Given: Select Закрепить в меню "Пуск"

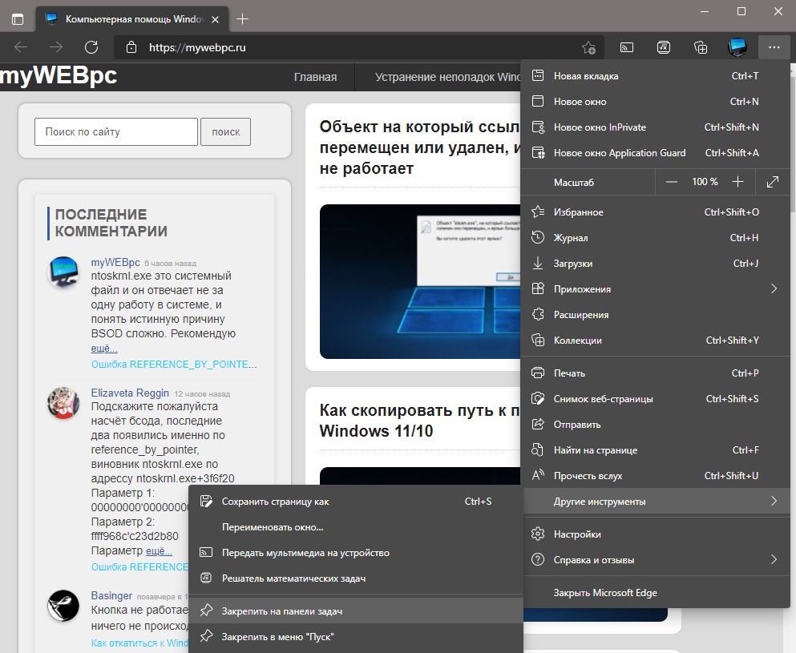Looking at the screenshot, I should coord(355,636).
